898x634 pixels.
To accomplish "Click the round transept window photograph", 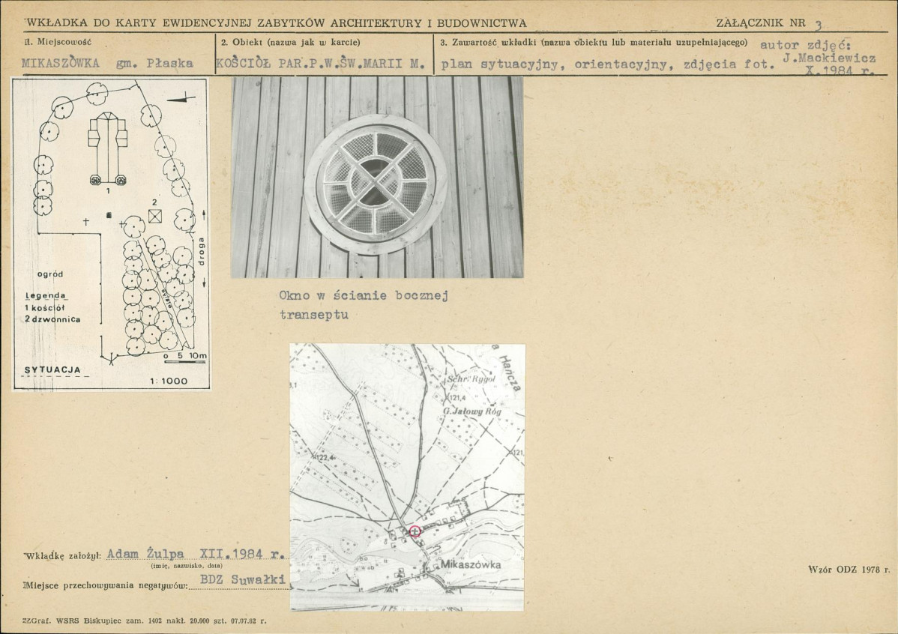I will (x=377, y=177).
